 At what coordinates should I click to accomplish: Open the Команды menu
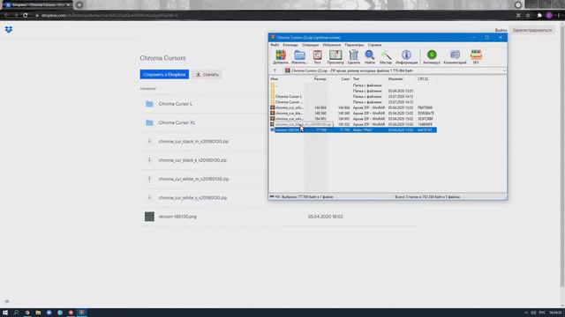(x=290, y=45)
